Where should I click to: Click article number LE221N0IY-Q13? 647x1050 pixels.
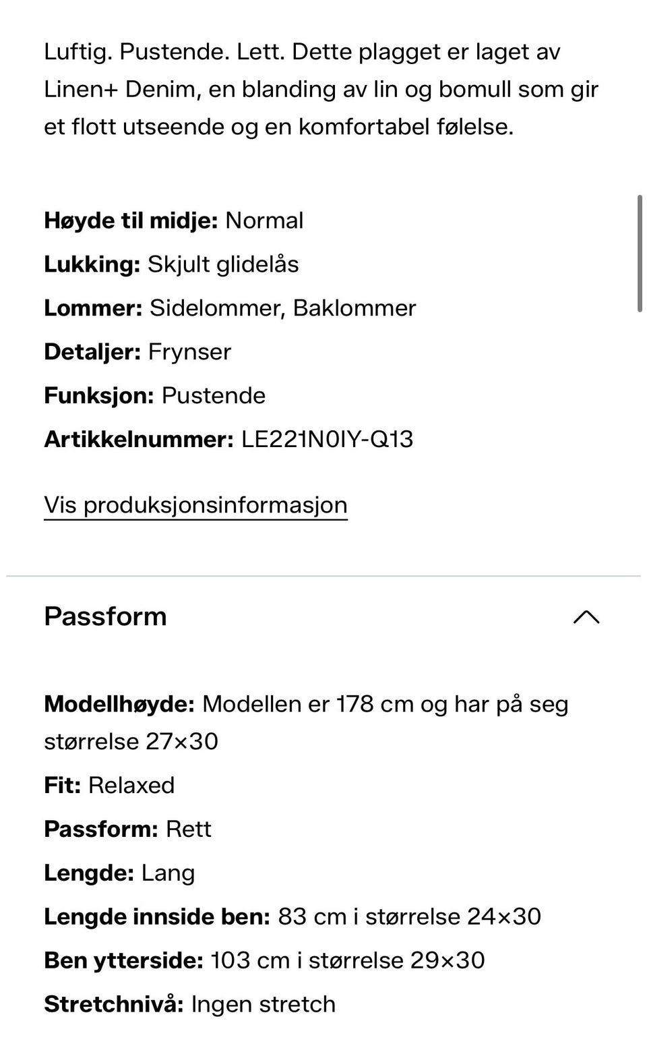point(327,440)
